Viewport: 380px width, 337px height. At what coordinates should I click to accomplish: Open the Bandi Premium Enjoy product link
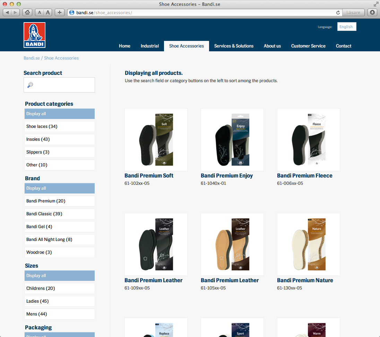(x=227, y=176)
